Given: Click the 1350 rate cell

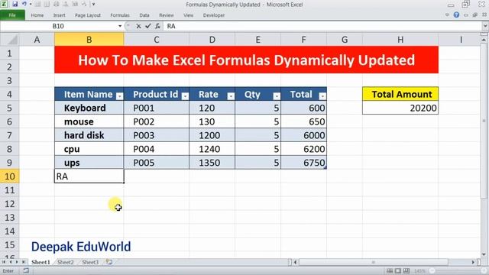Looking at the screenshot, I should (212, 163).
